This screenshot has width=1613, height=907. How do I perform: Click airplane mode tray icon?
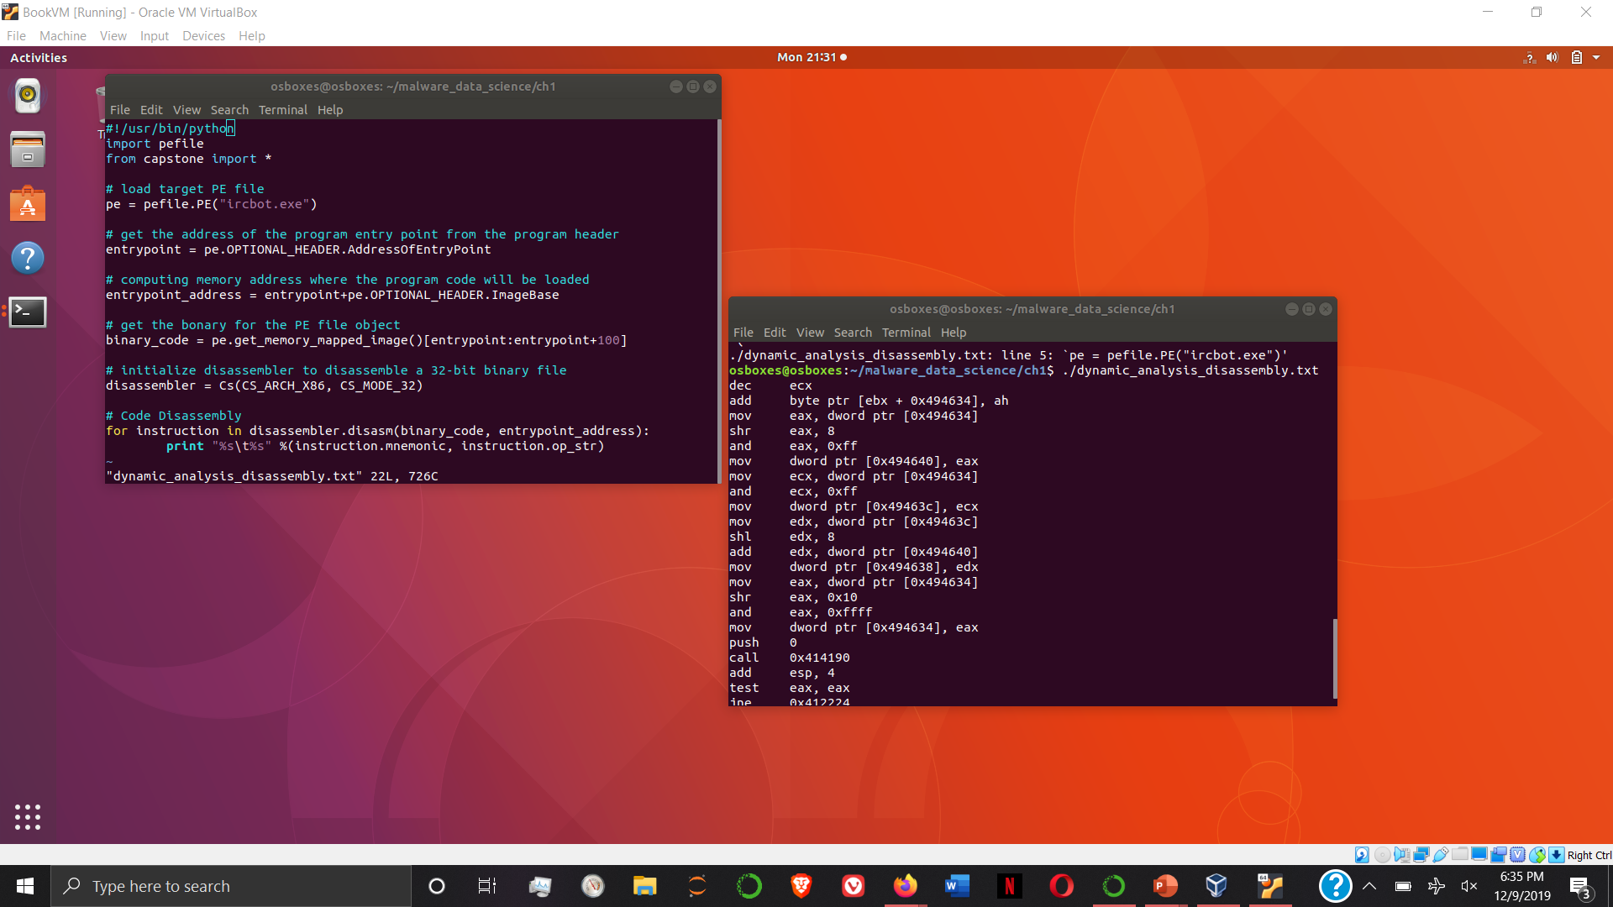[1437, 886]
